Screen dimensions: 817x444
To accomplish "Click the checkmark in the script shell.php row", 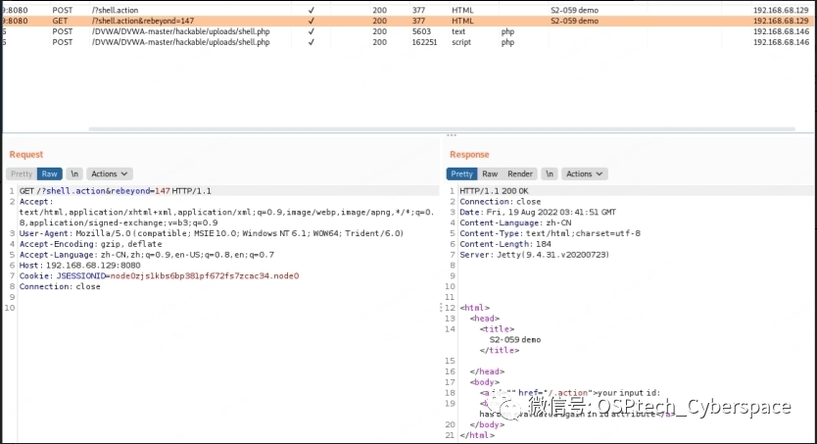I will pyautogui.click(x=312, y=42).
